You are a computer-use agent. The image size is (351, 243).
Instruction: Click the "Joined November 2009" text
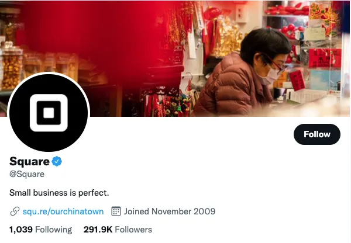(x=170, y=211)
